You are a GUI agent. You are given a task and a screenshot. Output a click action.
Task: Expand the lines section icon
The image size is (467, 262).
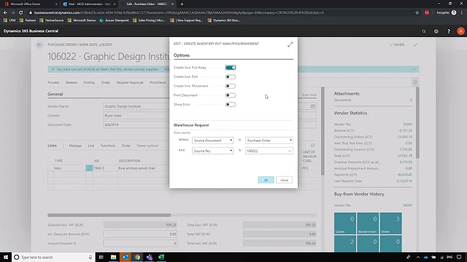coord(313,145)
